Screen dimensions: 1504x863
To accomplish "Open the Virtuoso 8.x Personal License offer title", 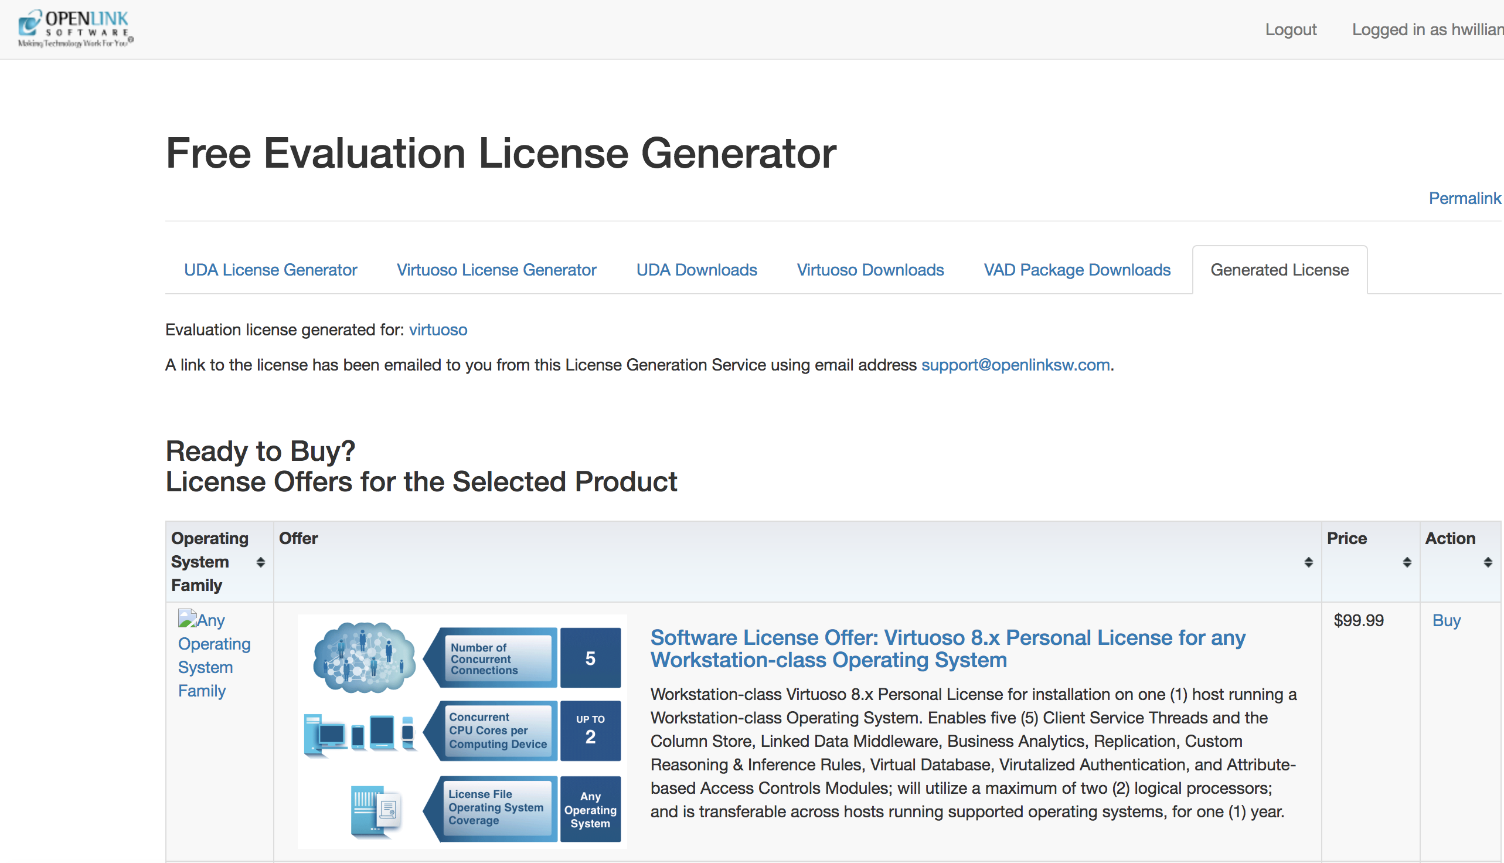I will (948, 648).
